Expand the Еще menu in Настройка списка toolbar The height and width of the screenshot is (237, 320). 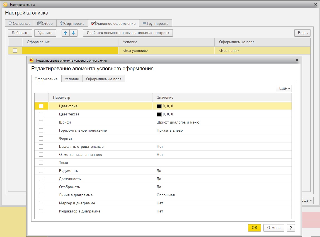click(x=303, y=33)
